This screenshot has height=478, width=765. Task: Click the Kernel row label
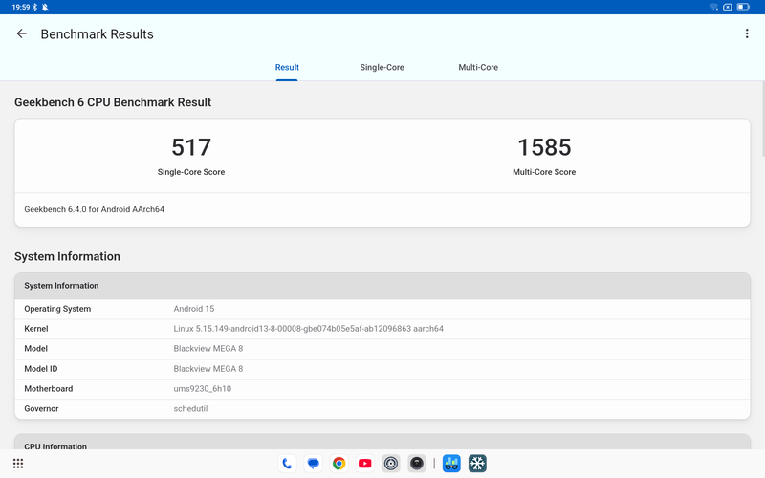[x=36, y=329]
